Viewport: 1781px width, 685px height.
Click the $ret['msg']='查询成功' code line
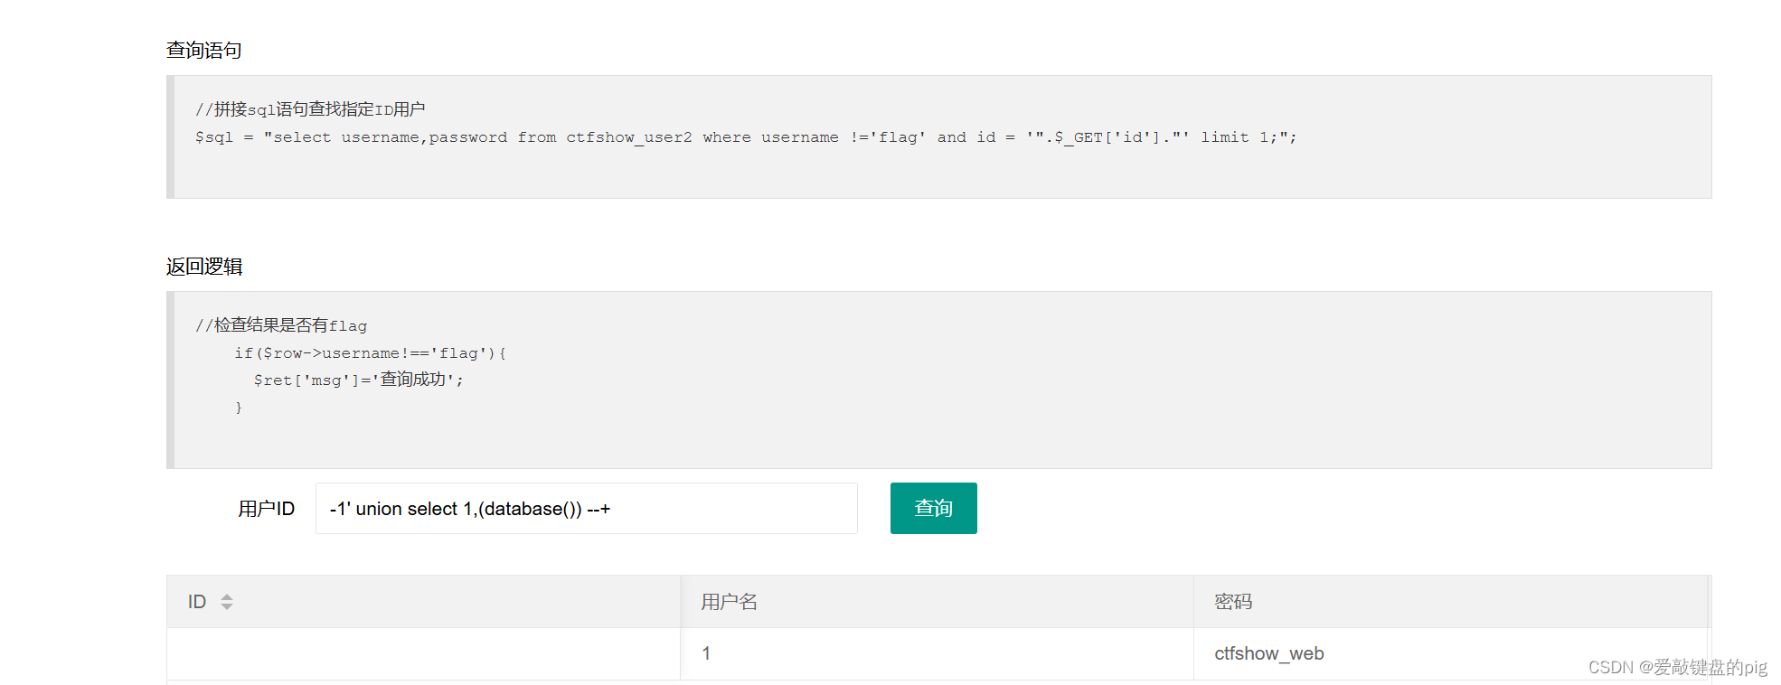[358, 380]
